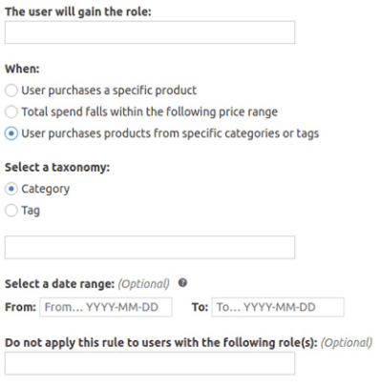Open the excluded roles select field
Image resolution: width=380 pixels, height=387 pixels.
(150, 363)
